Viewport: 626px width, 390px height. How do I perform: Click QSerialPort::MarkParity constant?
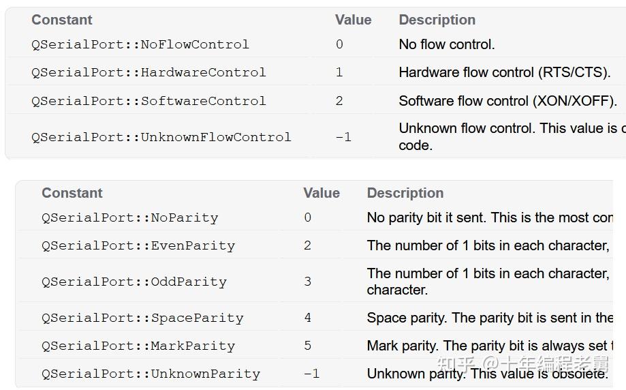coord(138,346)
